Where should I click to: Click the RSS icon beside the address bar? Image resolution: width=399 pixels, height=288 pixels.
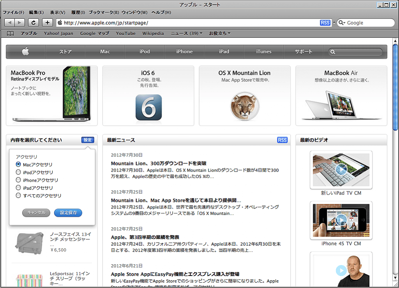(x=325, y=23)
